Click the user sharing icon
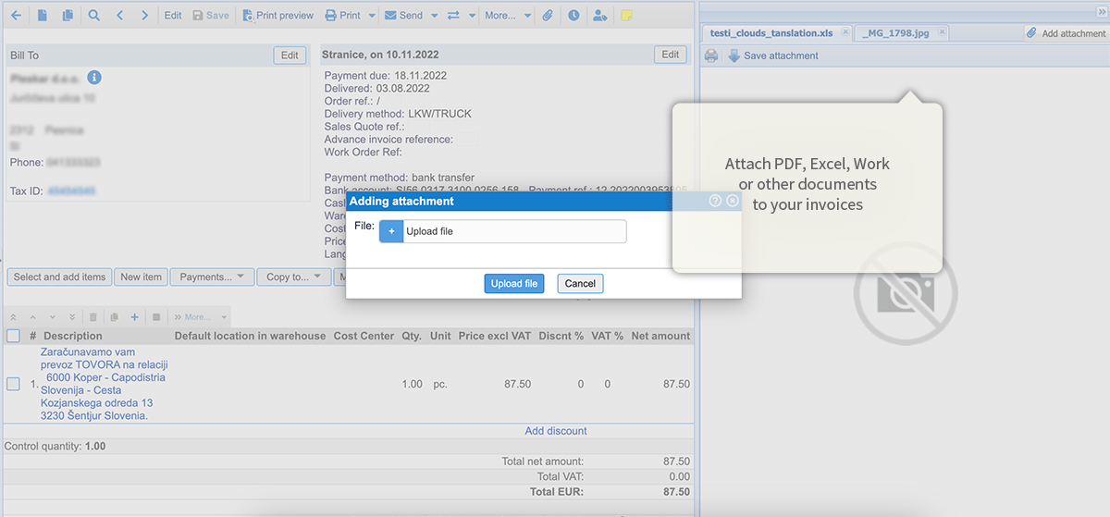1110x517 pixels. coord(600,16)
